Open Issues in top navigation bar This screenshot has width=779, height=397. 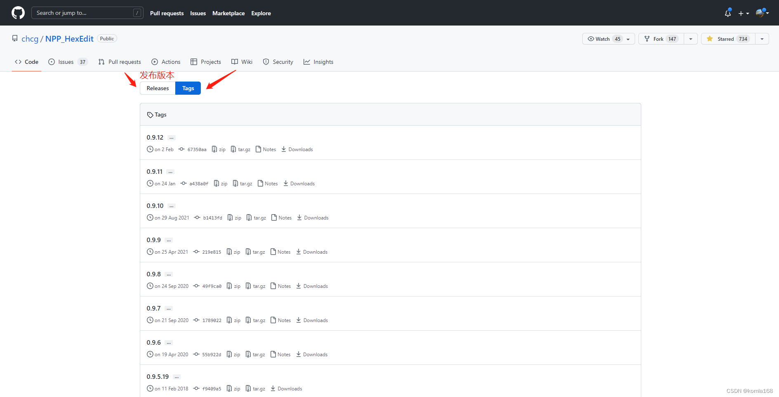point(198,13)
